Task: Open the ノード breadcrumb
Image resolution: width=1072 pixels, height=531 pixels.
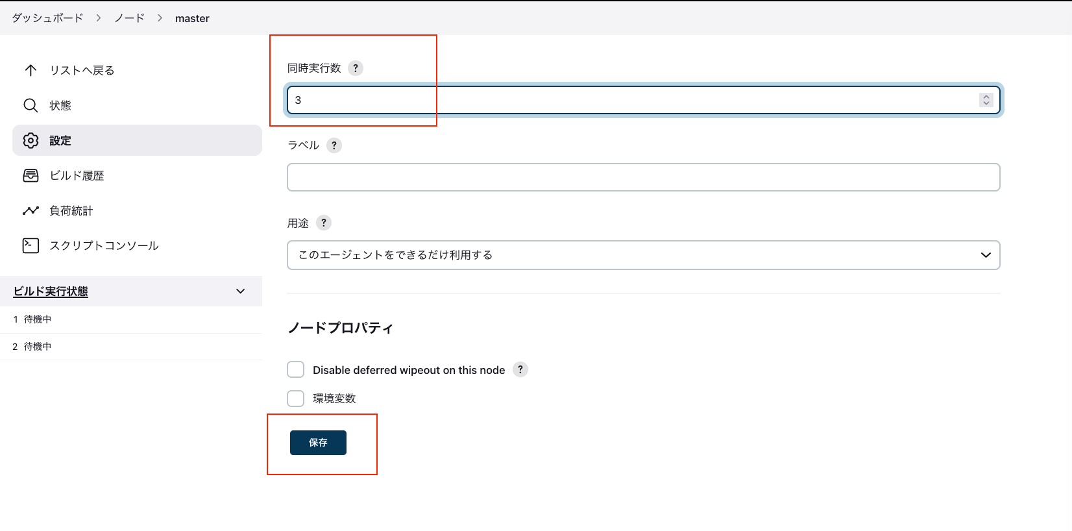Action: [x=130, y=18]
